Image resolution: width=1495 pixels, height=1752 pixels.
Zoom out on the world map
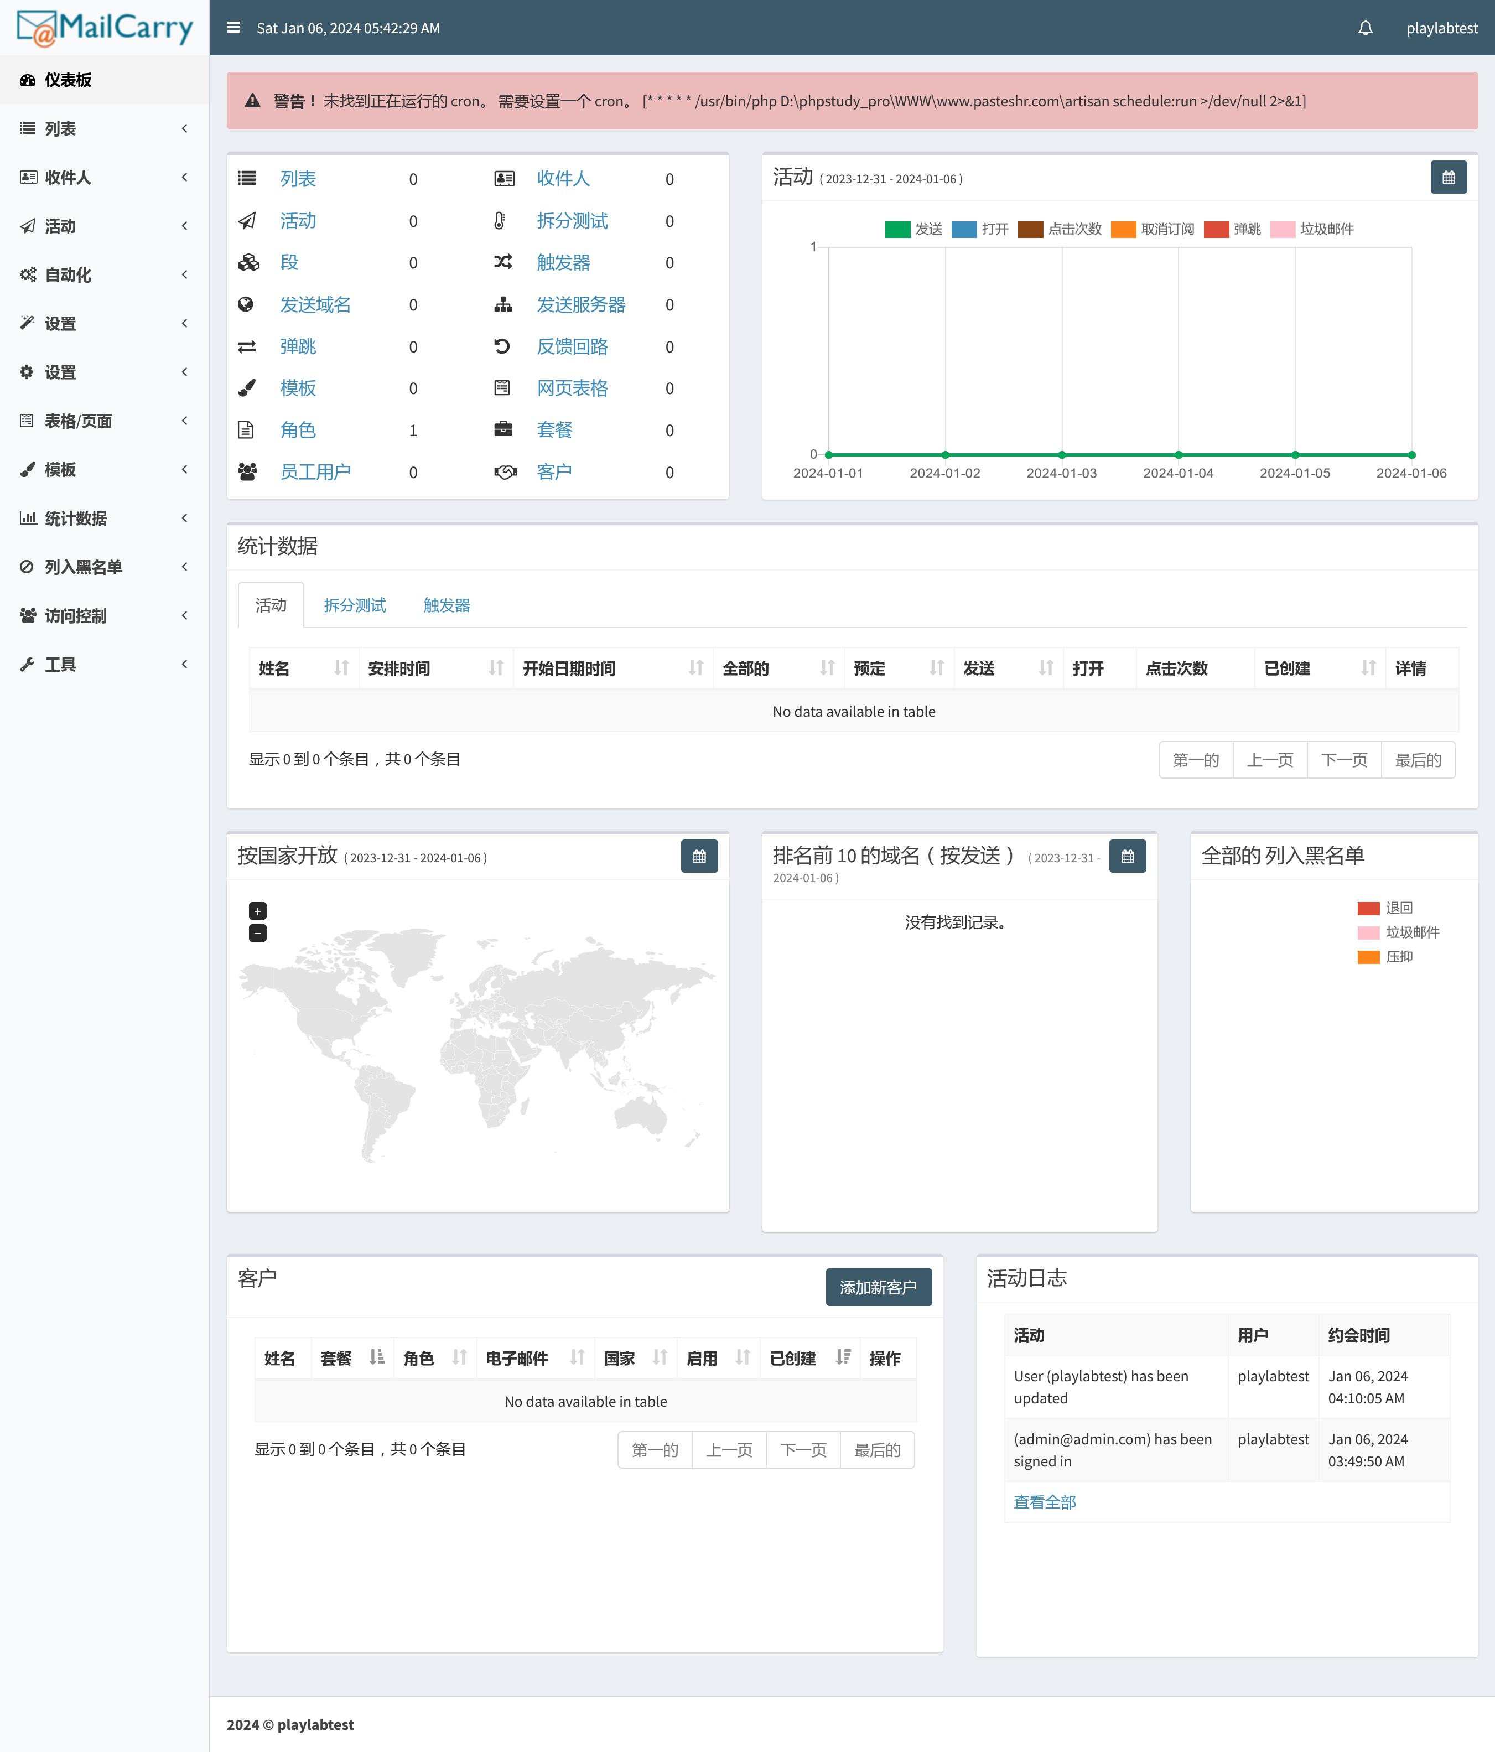tap(258, 932)
